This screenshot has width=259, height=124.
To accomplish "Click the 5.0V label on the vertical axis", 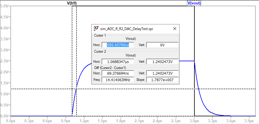I will point(5,6).
